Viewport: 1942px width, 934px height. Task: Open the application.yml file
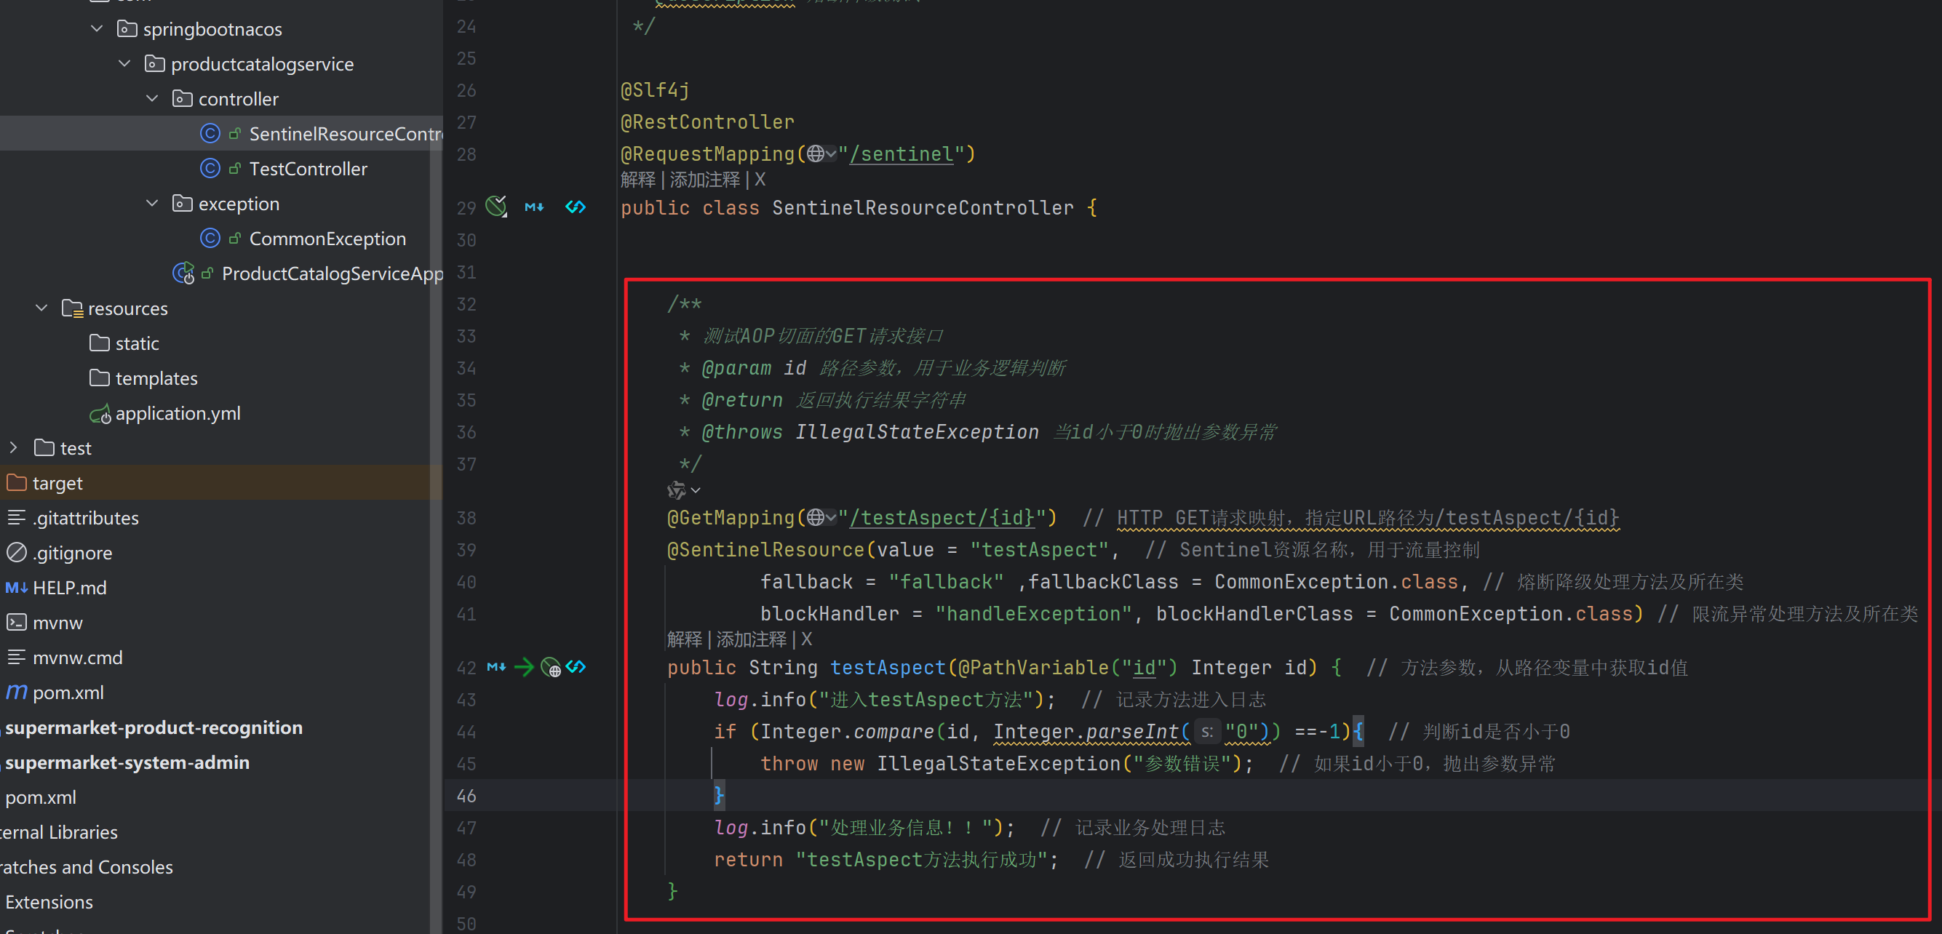point(177,413)
